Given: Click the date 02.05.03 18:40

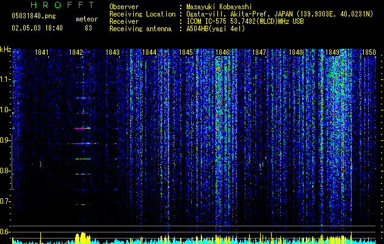Looking at the screenshot, I should point(37,28).
